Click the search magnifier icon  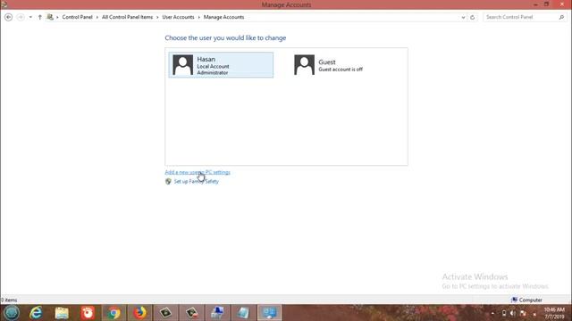[562, 17]
